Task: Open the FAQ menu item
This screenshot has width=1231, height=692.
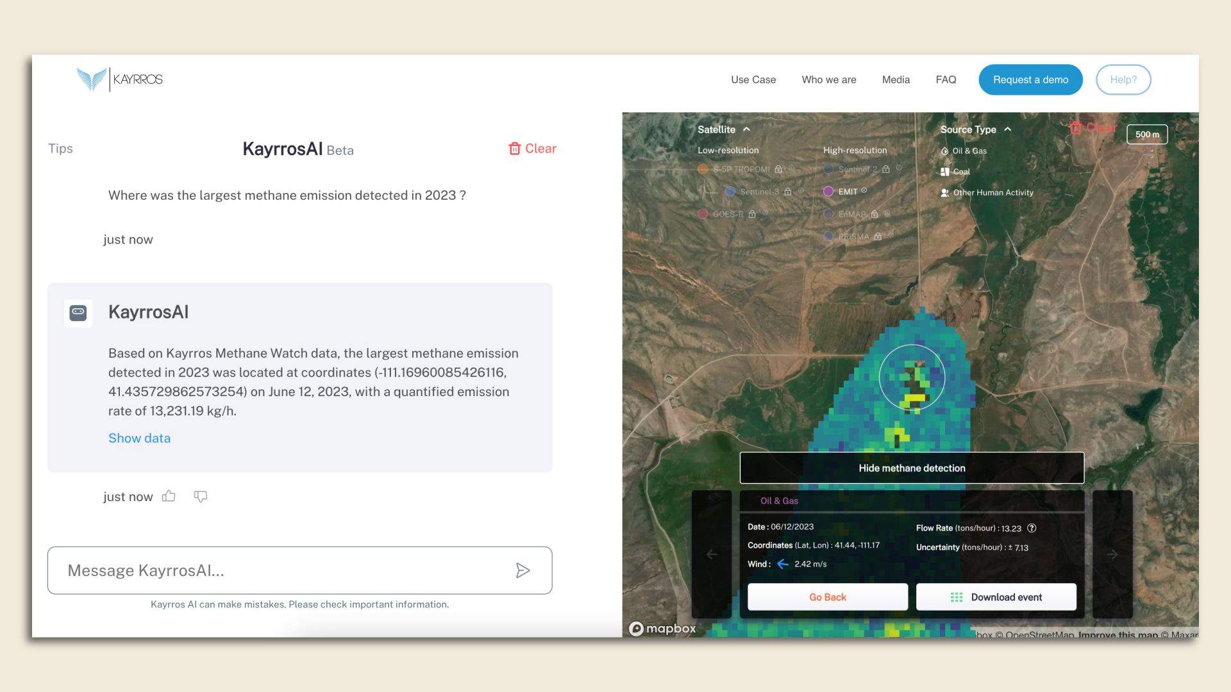Action: pos(946,79)
